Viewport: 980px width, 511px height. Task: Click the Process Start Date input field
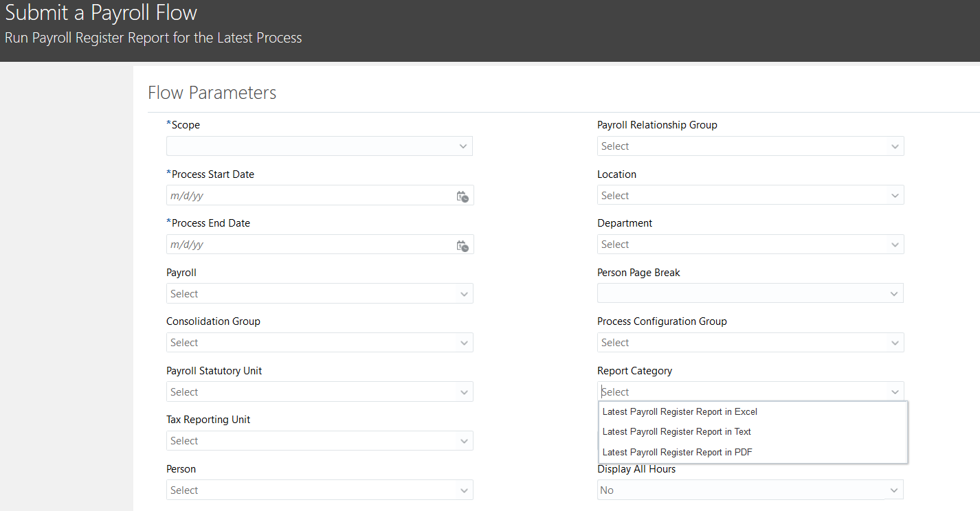(309, 196)
